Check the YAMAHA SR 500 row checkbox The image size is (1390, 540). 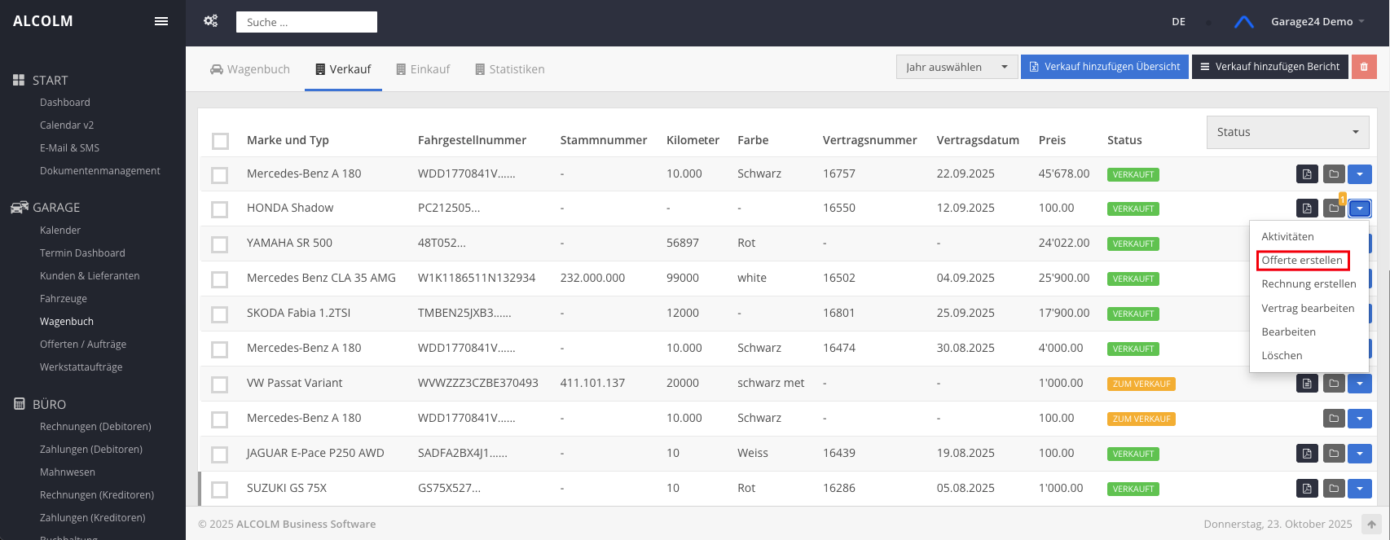click(220, 244)
